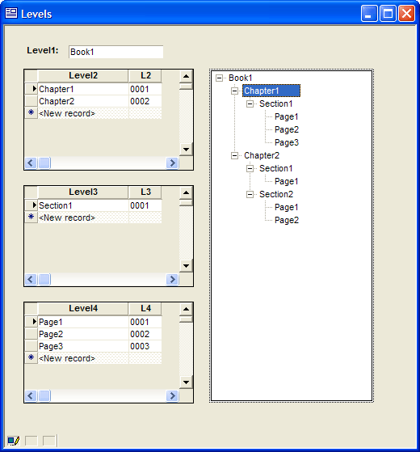Click the Level2 column header
The image size is (420, 452).
point(83,76)
